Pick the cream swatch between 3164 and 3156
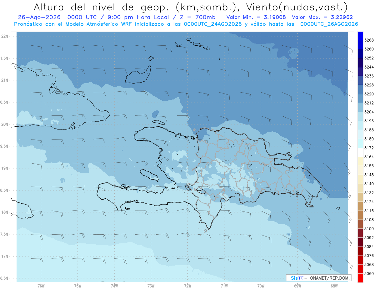The height and width of the screenshot is (290, 375). pos(360,161)
